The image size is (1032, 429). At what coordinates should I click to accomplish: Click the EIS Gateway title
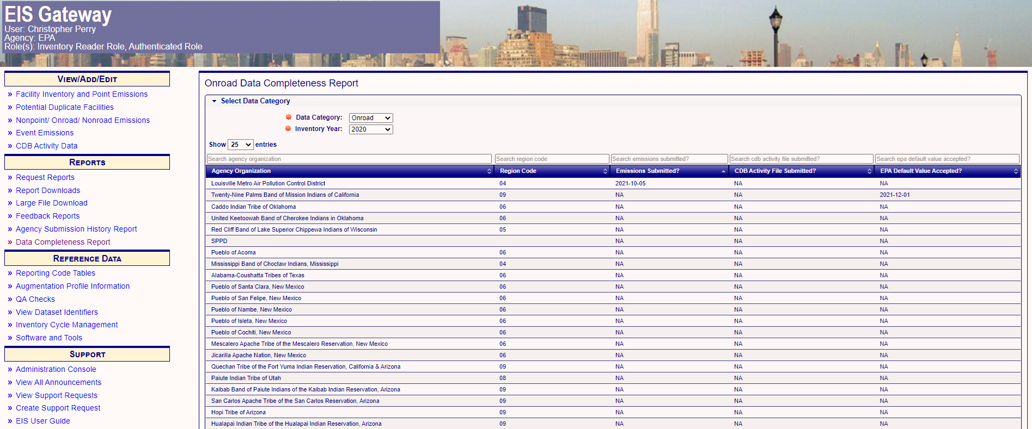(x=58, y=15)
